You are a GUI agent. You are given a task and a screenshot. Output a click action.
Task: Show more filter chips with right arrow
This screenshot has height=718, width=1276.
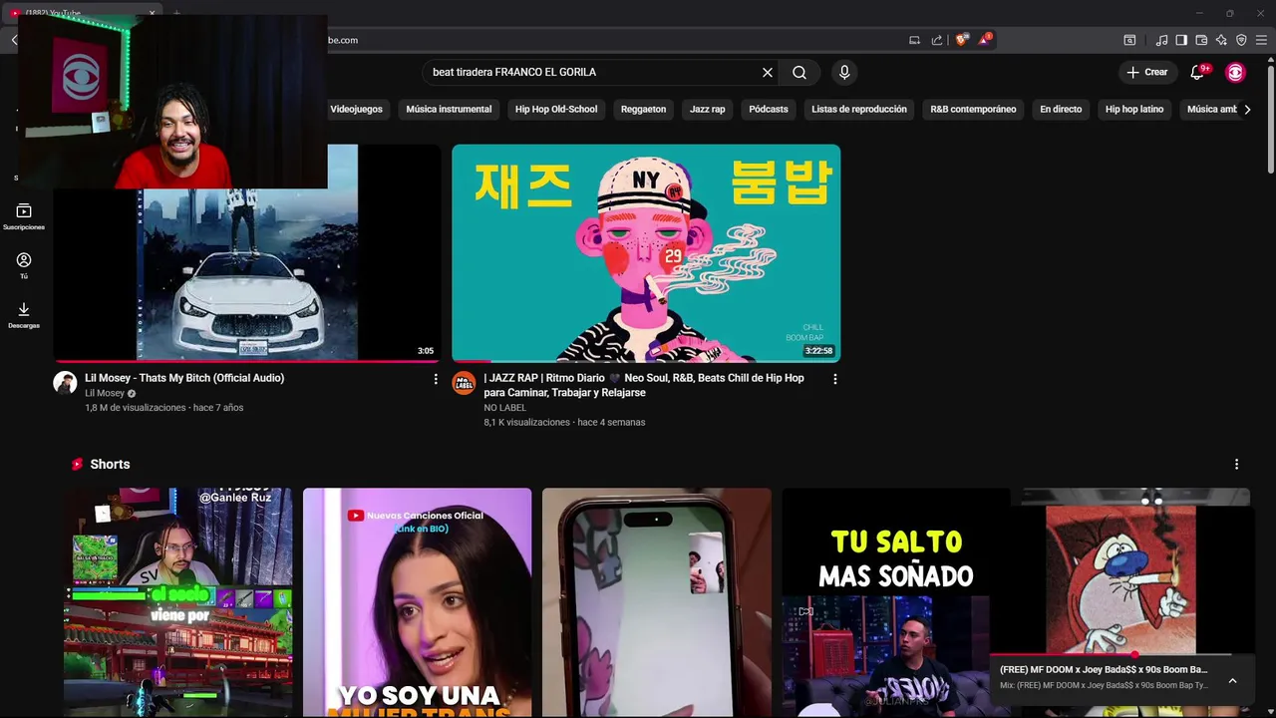1247,109
